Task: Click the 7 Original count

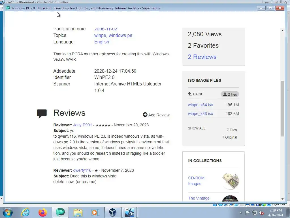Action: point(229,137)
